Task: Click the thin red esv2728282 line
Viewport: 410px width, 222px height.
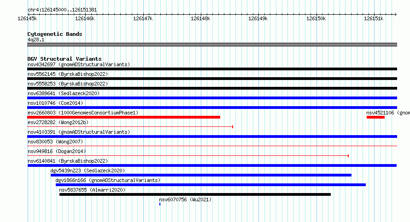Action: [x=130, y=127]
